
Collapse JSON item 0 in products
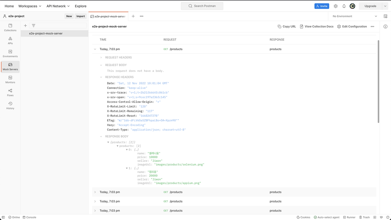pyautogui.click(x=127, y=150)
